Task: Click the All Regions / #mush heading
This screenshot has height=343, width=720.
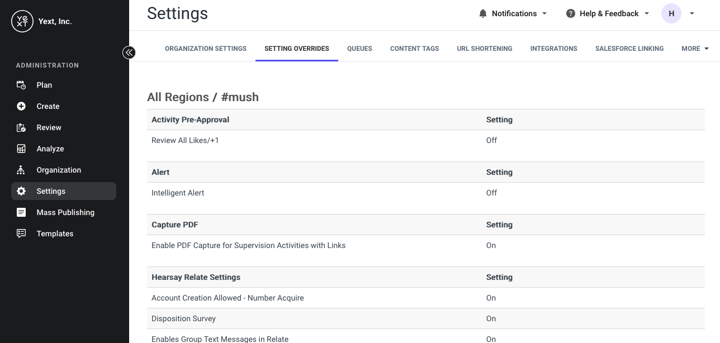Action: click(203, 97)
